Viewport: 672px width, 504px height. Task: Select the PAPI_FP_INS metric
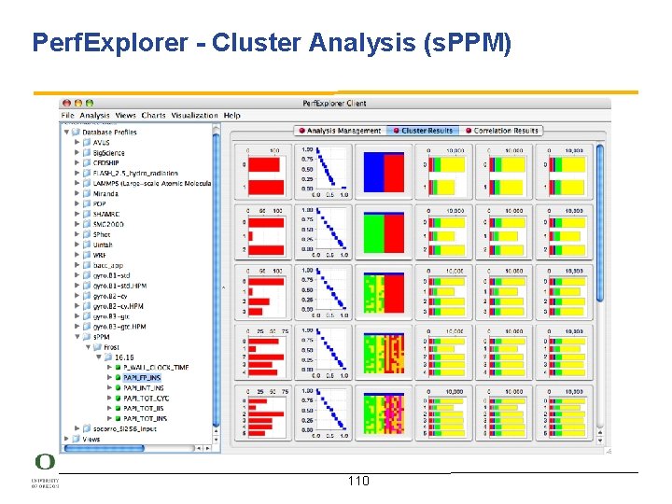point(142,378)
